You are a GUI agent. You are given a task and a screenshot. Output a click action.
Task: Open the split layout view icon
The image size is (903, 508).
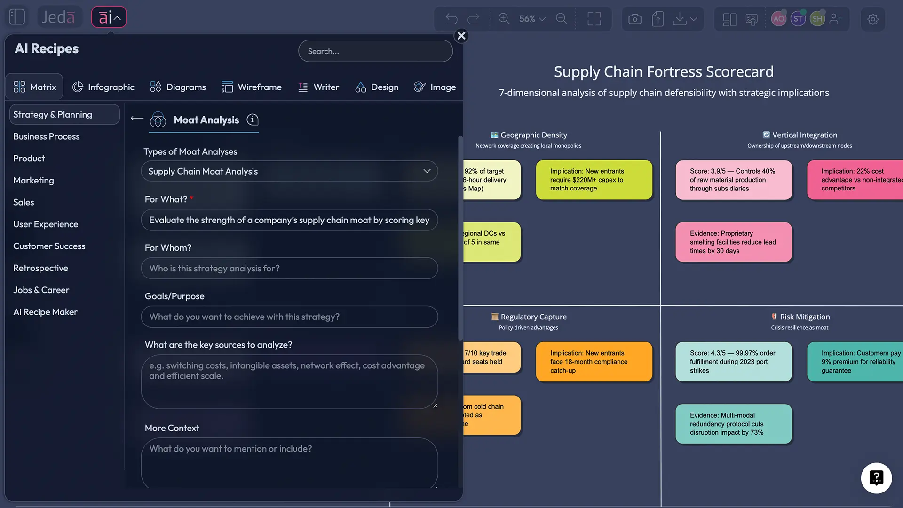pos(729,19)
